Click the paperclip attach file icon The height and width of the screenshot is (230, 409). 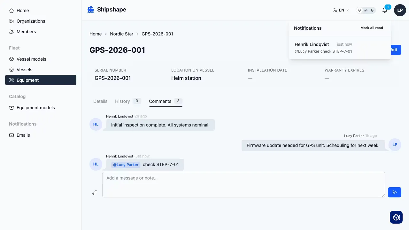coord(95,192)
